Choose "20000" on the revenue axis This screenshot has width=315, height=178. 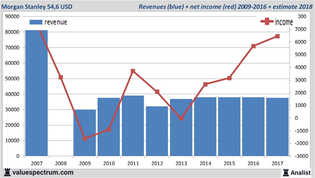click(x=12, y=125)
